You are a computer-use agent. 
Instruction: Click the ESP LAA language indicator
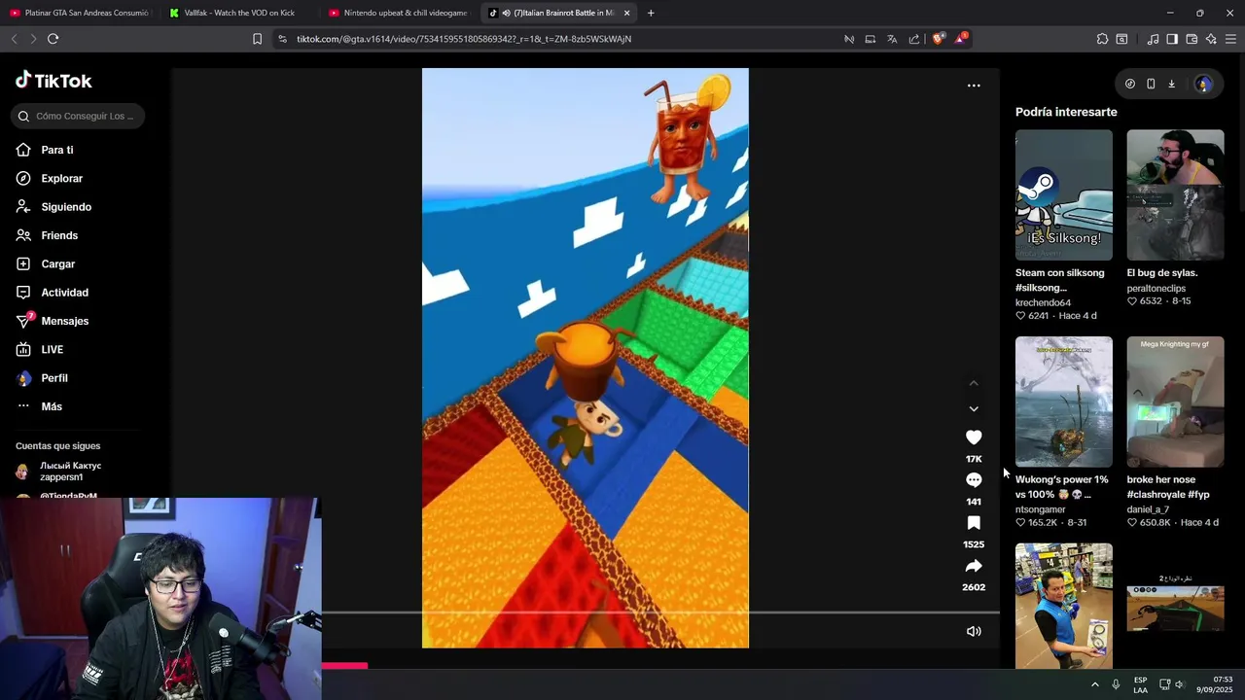(1140, 684)
